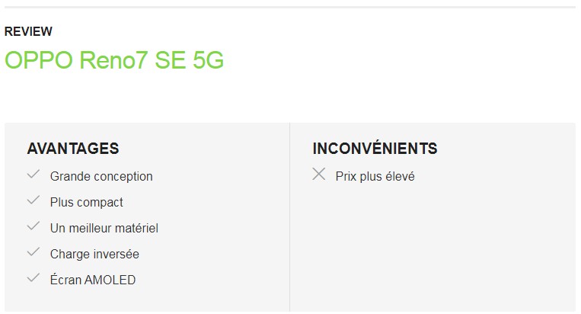Click the INCONVÉNIENTS heading
Viewport: 581px width, 314px height.
coord(375,149)
